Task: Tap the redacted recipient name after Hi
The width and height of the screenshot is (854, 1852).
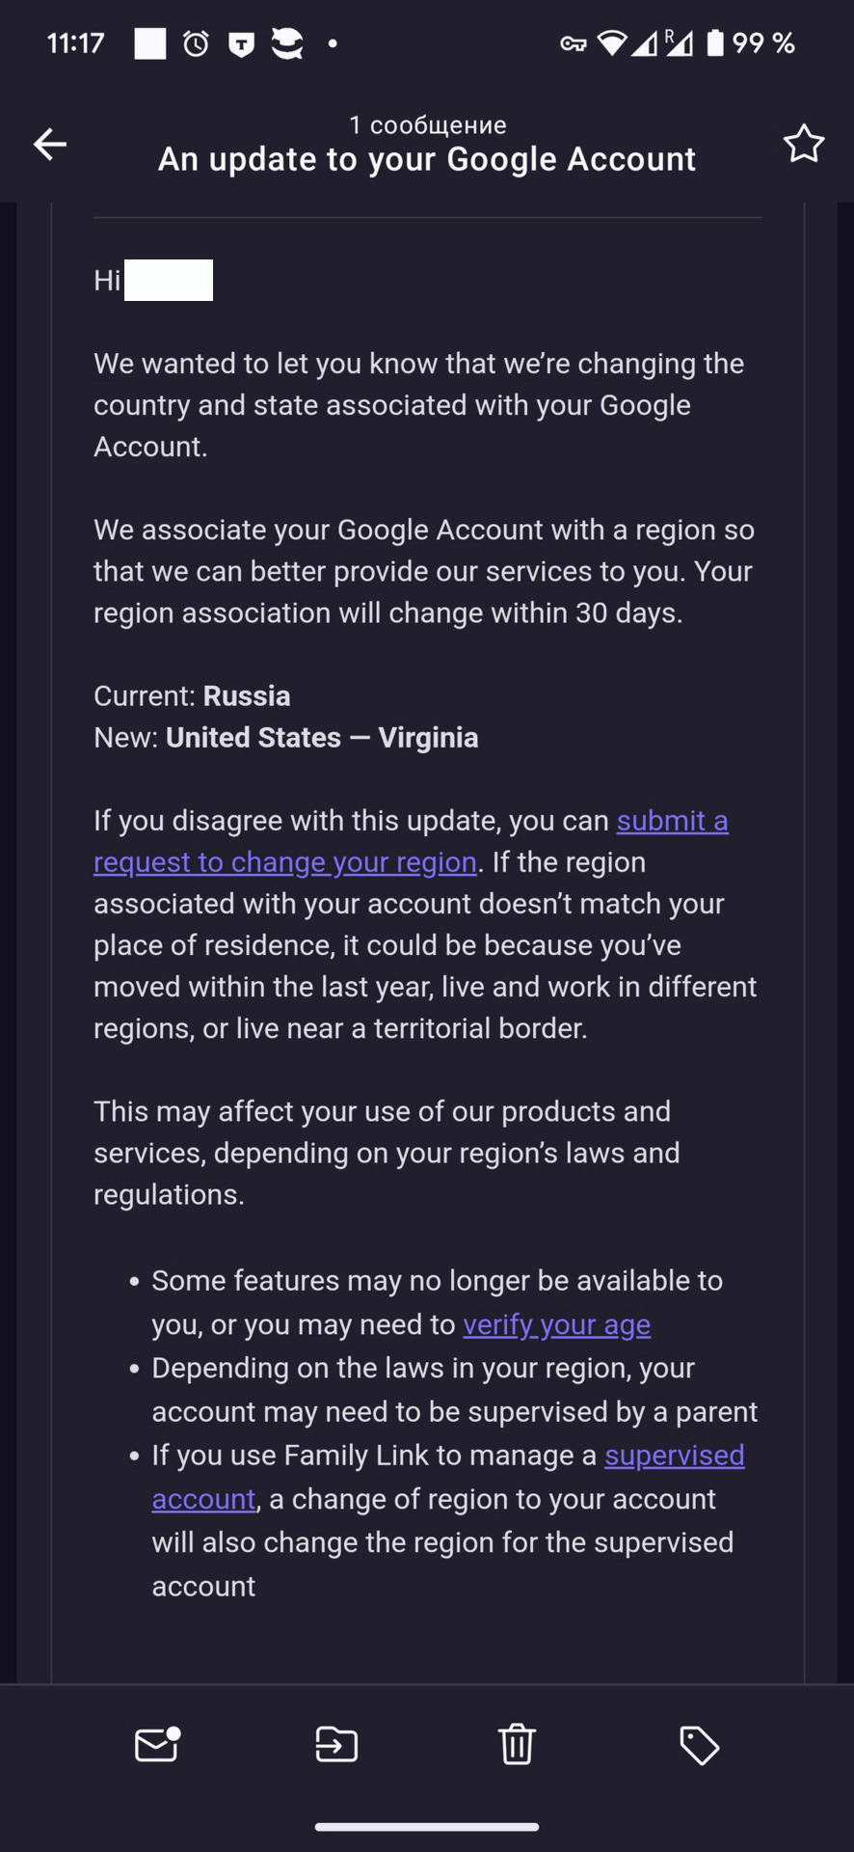Action: tap(169, 281)
